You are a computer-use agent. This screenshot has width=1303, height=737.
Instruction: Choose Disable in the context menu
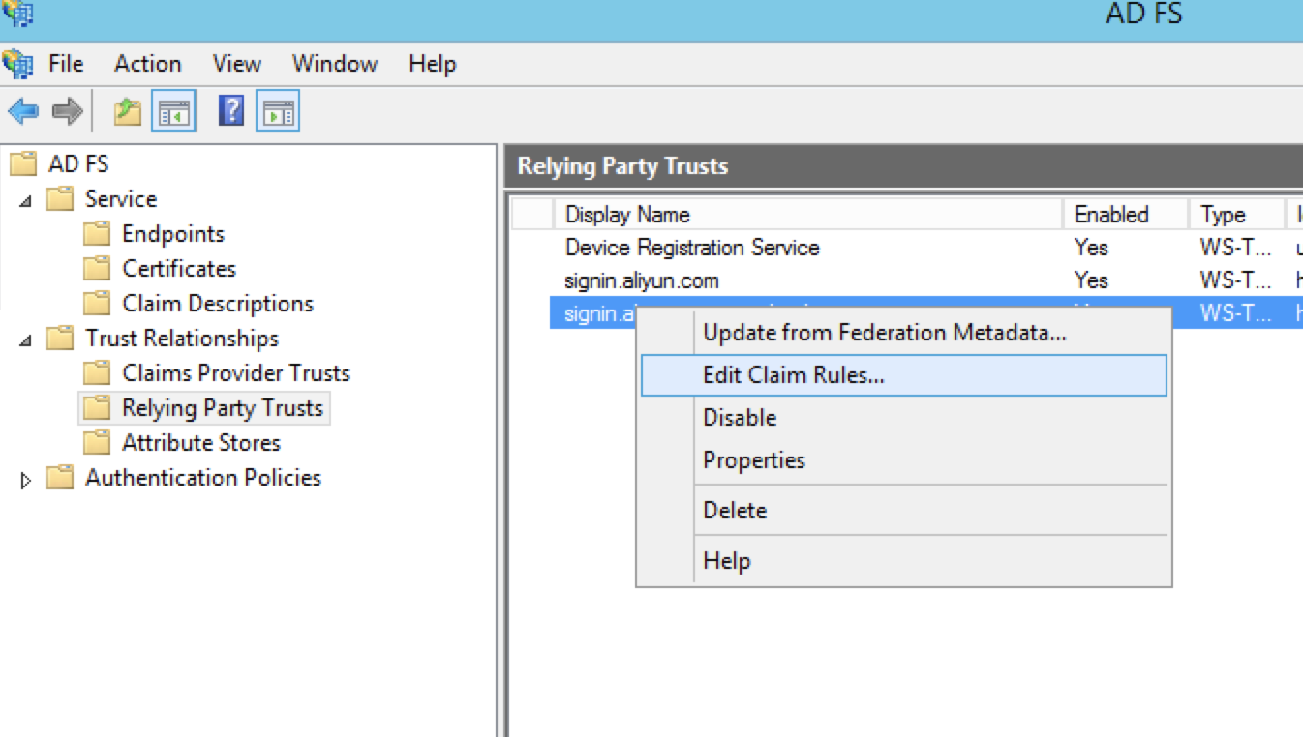tap(903, 418)
